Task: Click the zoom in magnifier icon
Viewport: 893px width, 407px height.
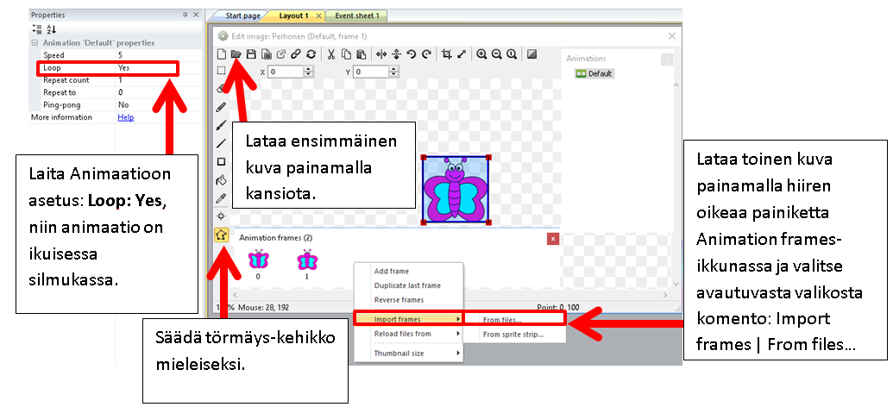Action: [x=481, y=53]
